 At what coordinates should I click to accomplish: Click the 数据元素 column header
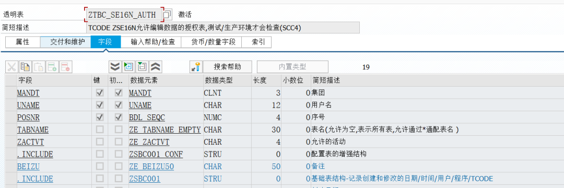166,80
